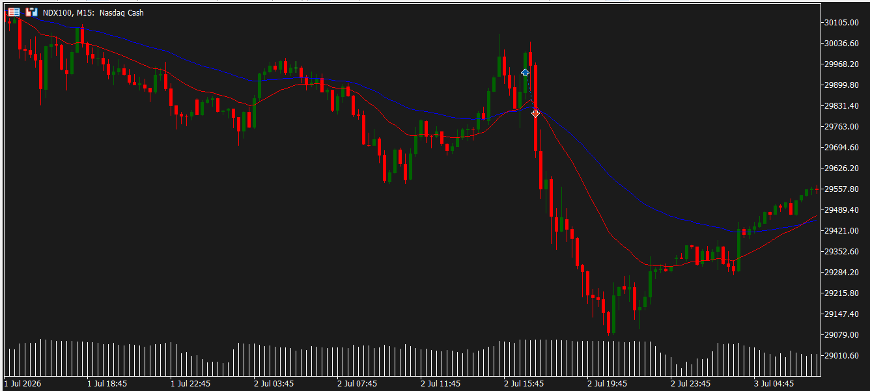Click the 2 Jul 19:45 time label
Viewport: 870px width, 391px height.
(x=608, y=384)
